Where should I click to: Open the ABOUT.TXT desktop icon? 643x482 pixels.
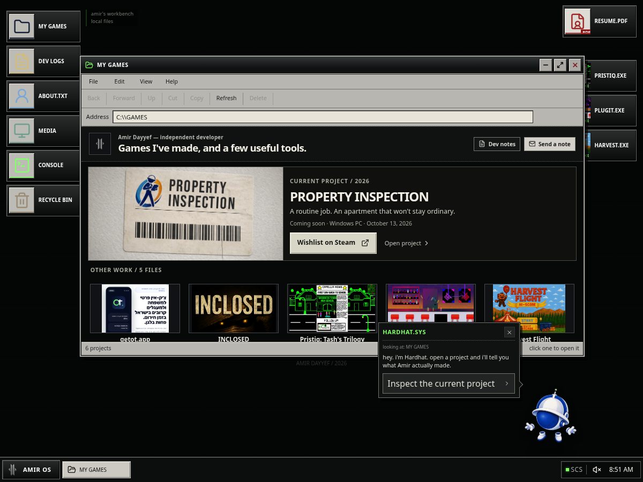[x=43, y=96]
